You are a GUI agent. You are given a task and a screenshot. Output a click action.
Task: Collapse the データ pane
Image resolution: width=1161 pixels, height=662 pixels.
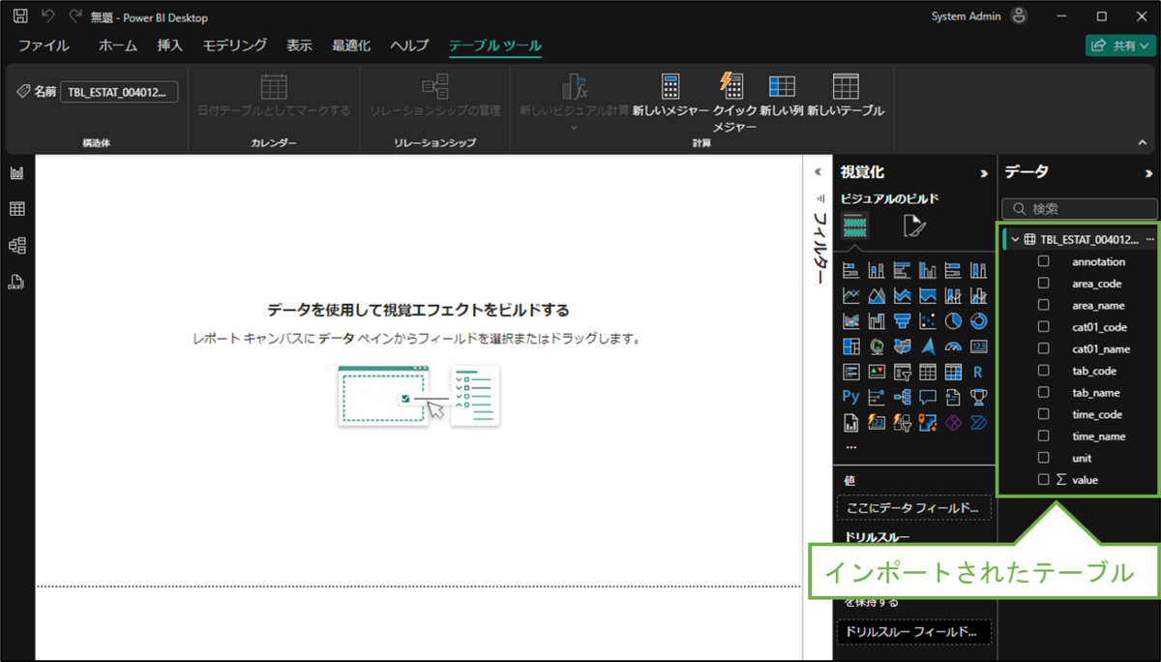click(1149, 173)
